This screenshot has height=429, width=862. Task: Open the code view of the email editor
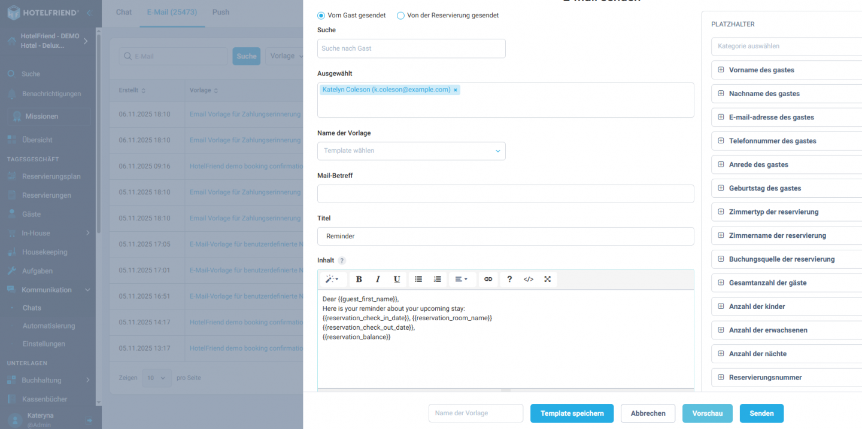coord(528,279)
